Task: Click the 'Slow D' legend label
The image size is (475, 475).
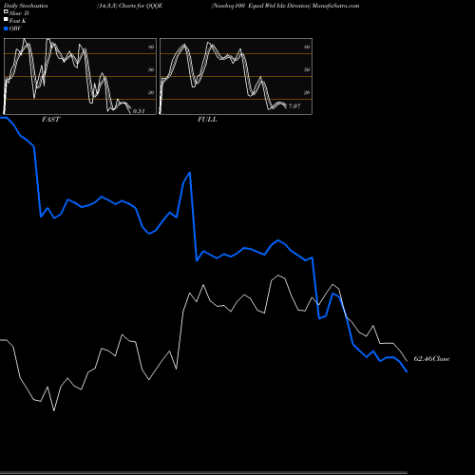Action: 19,13
